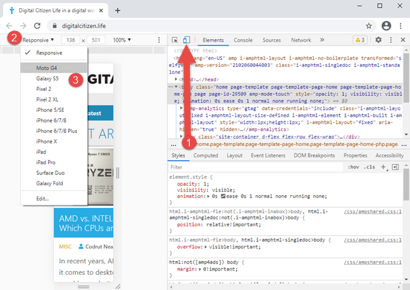Select Surface Duo device

point(54,172)
